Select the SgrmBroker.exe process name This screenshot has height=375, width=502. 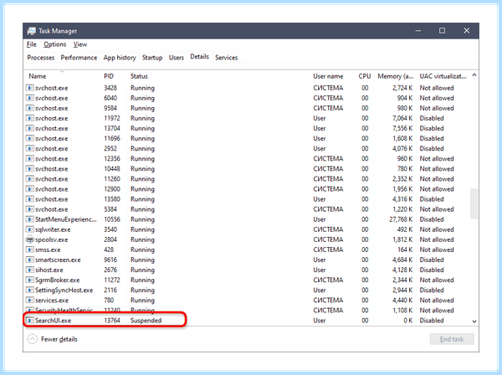pyautogui.click(x=57, y=280)
